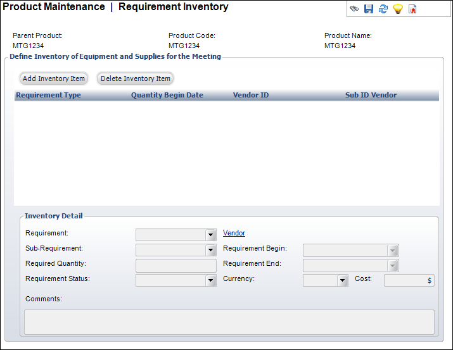453x350 pixels.
Task: Expand the Requirement dropdown
Action: click(211, 235)
